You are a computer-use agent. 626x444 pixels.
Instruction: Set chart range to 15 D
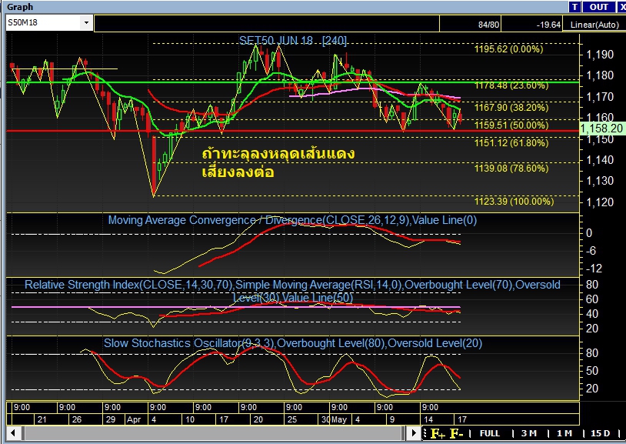point(600,433)
